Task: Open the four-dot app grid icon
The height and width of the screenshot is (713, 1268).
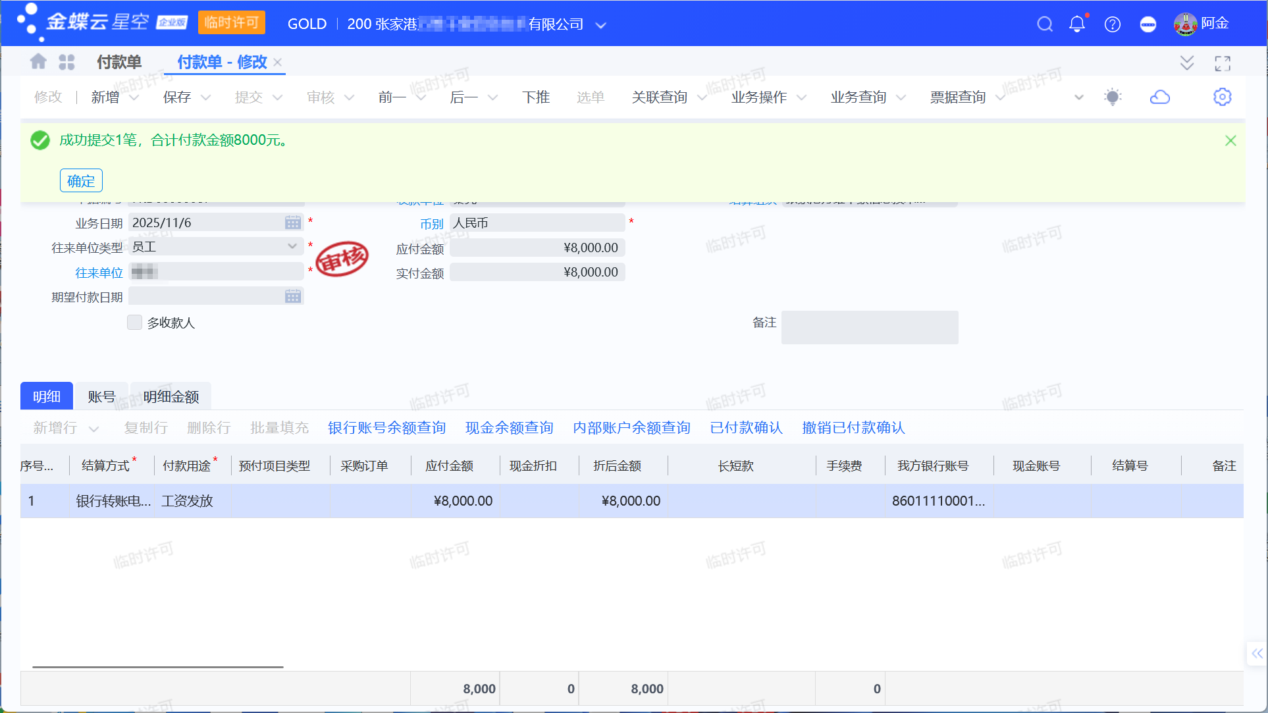Action: click(x=66, y=62)
